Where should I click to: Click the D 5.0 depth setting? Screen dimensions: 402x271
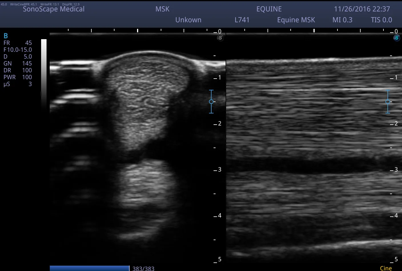(x=18, y=57)
